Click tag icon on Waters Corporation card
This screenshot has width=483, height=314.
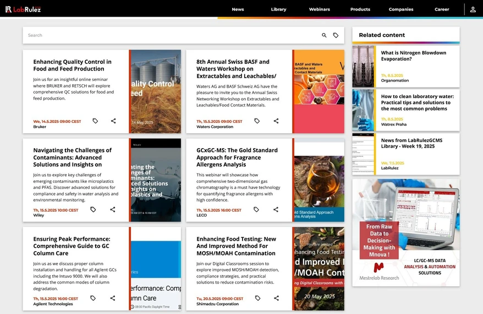[x=257, y=121]
